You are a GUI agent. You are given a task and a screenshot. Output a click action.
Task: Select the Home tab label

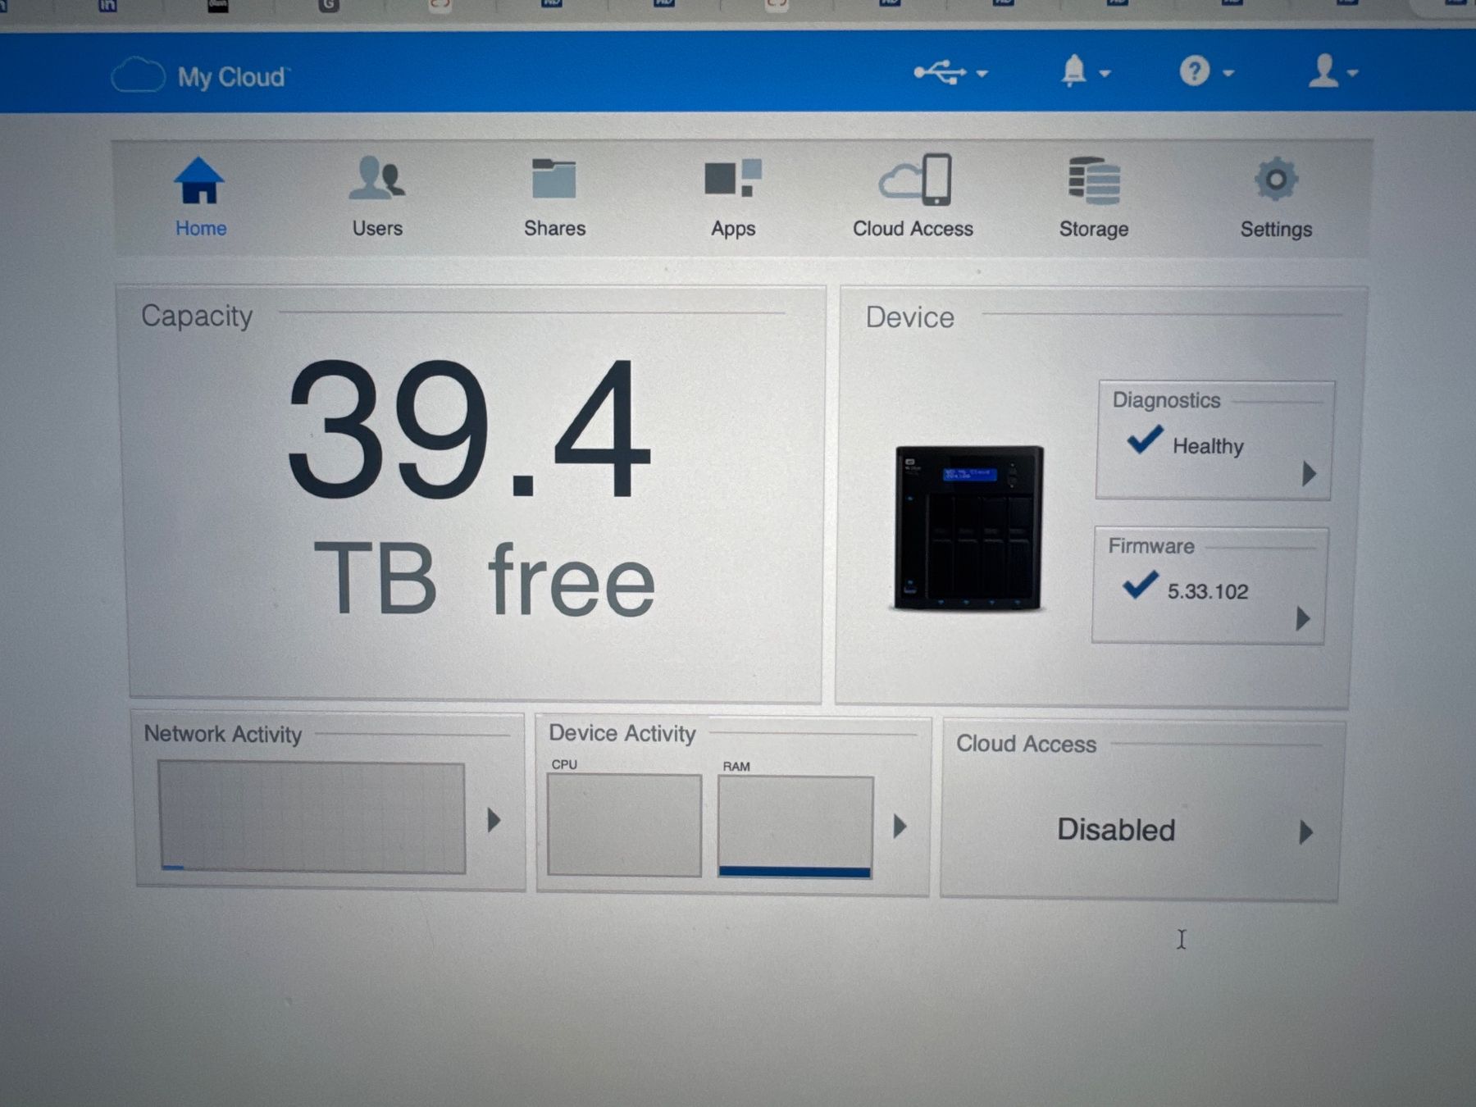point(201,229)
